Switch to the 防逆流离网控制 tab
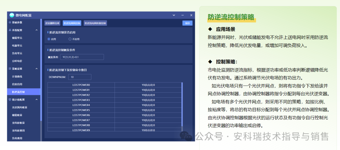The width and height of the screenshot is (340, 150). coord(72,23)
